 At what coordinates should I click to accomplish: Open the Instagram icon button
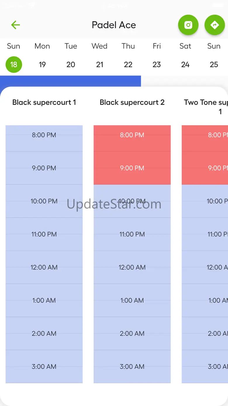coord(188,25)
